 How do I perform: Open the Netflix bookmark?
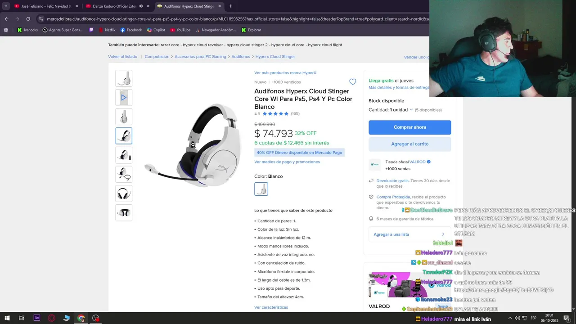(107, 30)
